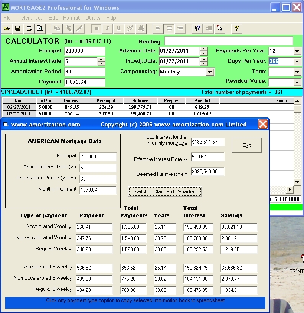Open Print Preview from the toolbar

(39, 28)
